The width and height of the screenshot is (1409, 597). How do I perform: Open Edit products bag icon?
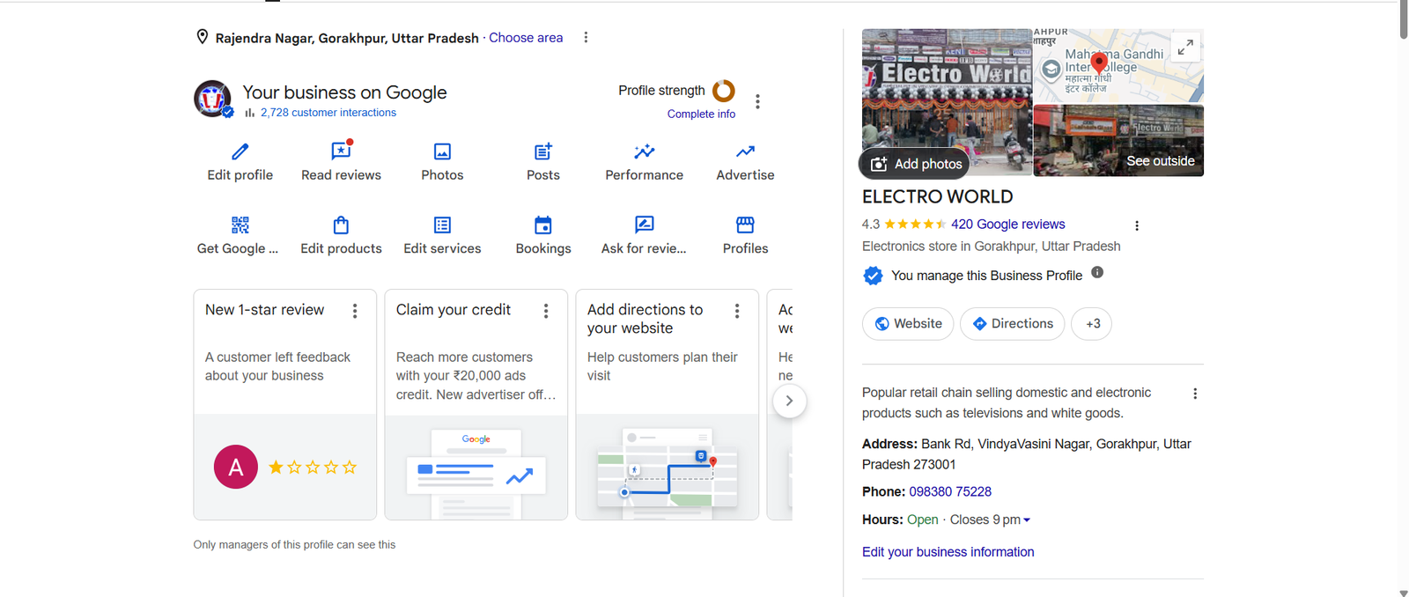coord(341,225)
